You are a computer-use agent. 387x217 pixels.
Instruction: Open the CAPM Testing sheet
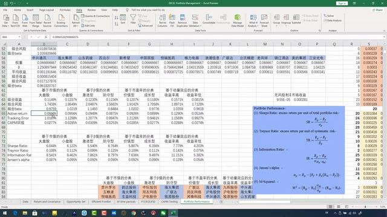point(169,202)
